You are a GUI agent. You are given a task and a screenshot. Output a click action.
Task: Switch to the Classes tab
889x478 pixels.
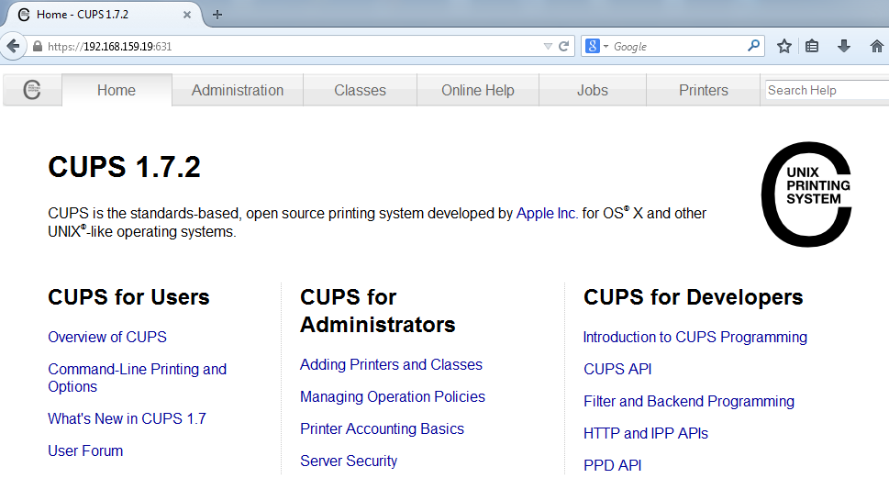coord(360,90)
